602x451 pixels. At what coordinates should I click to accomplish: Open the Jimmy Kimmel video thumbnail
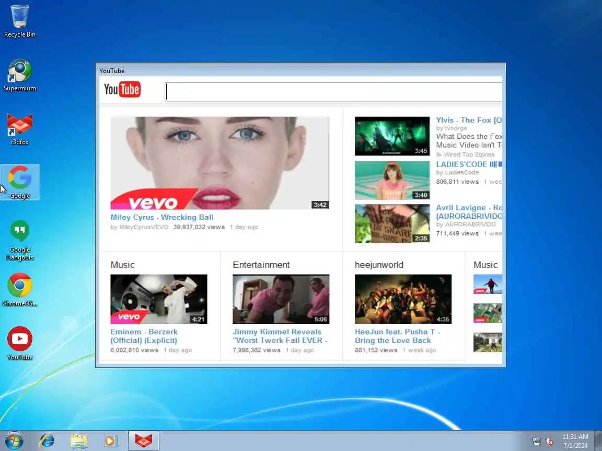click(x=281, y=299)
